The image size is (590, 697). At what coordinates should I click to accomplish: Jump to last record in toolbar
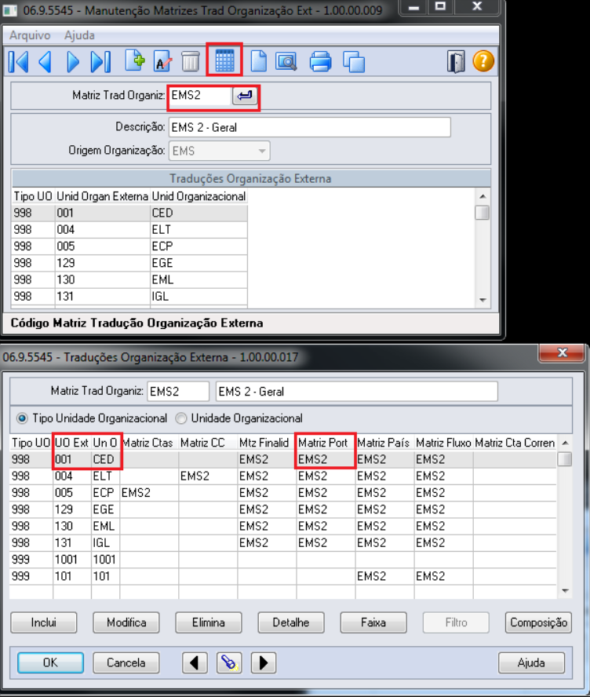click(101, 61)
